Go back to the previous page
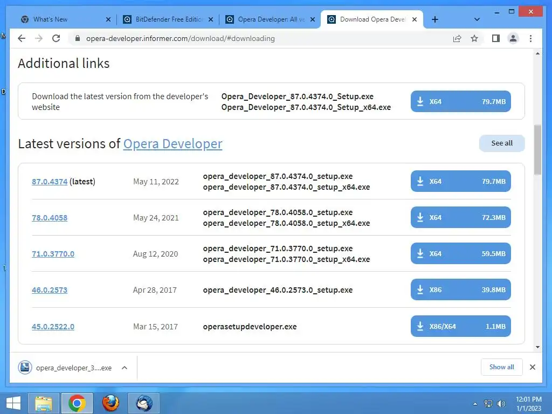Screen dimensions: 552x414 click(22, 38)
